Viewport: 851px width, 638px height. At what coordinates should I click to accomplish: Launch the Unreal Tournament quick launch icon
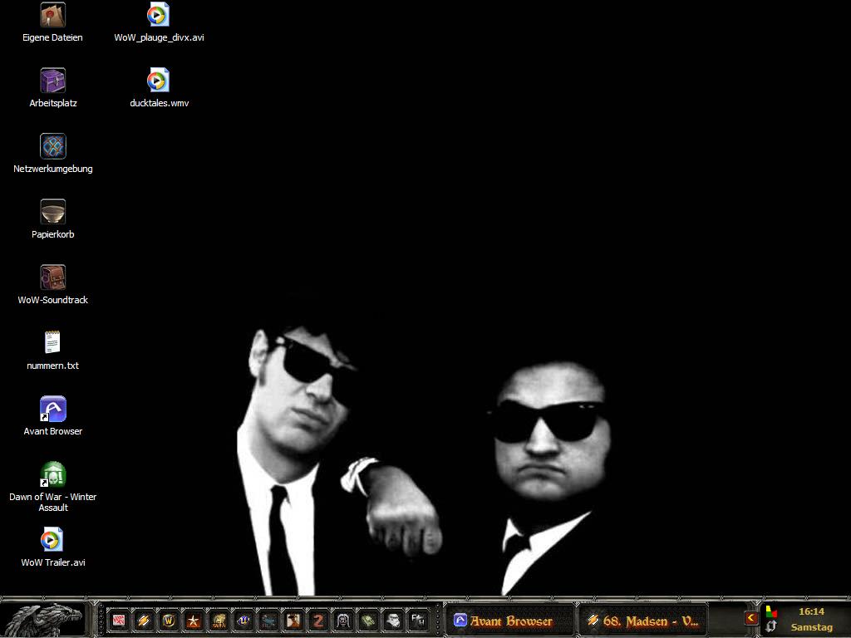click(x=243, y=620)
